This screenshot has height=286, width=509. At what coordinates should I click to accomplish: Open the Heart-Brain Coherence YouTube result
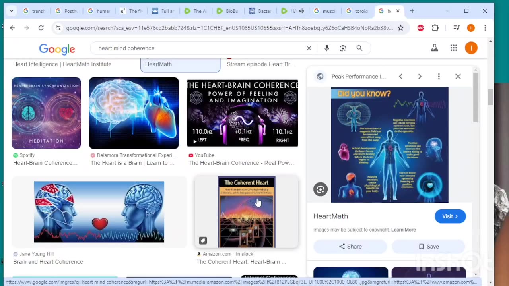click(x=241, y=163)
